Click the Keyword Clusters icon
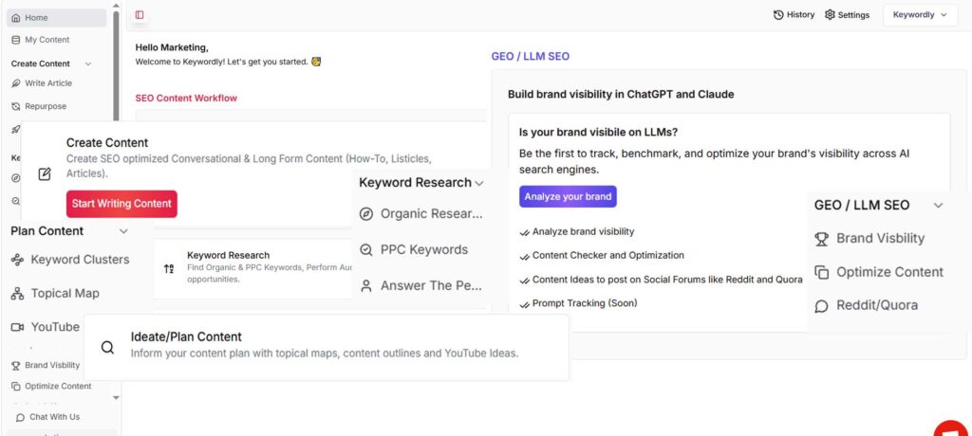972x436 pixels. (x=17, y=260)
